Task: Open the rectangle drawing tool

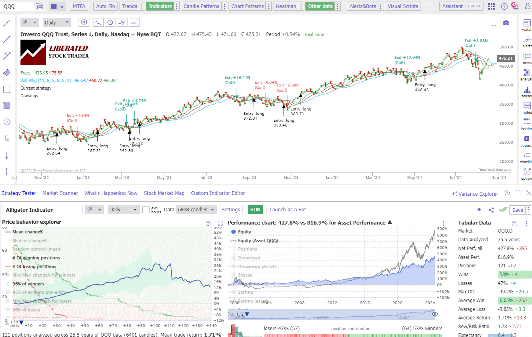Action: [x=6, y=89]
